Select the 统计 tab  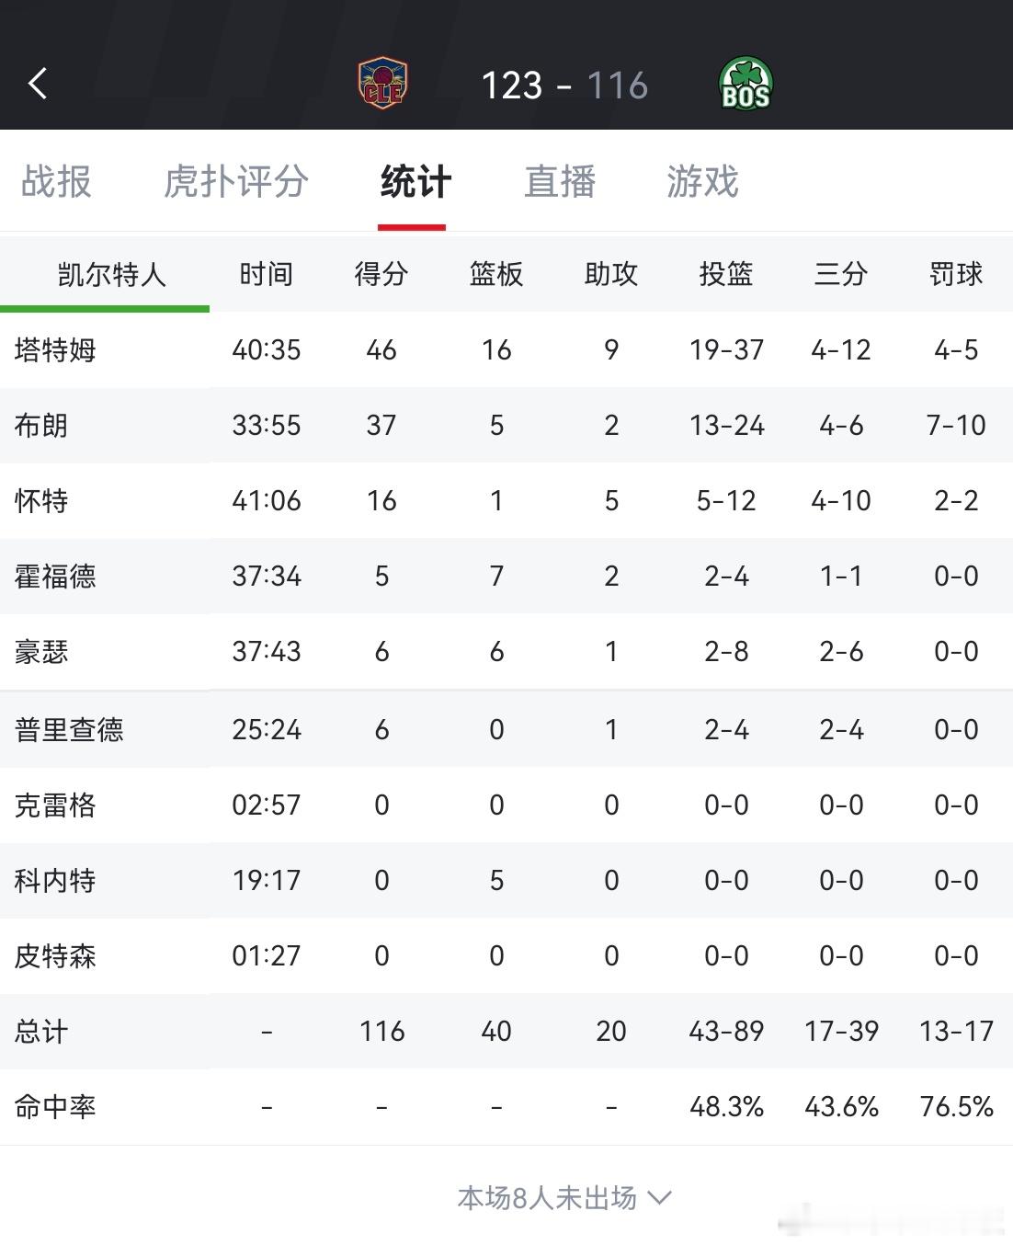pyautogui.click(x=415, y=181)
